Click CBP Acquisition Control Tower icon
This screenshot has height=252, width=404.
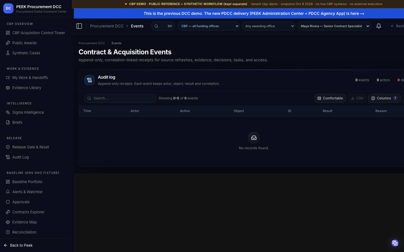(8, 33)
